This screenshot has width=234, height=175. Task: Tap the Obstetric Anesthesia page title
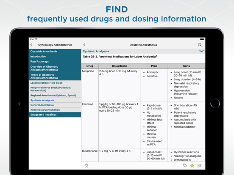point(143,45)
